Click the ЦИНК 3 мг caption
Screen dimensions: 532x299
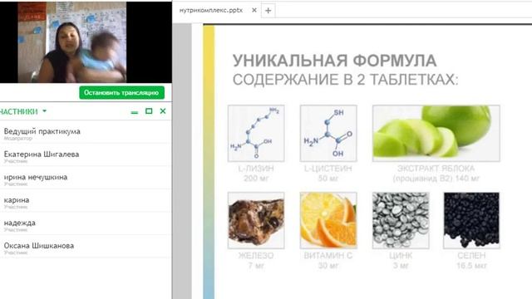click(x=401, y=260)
